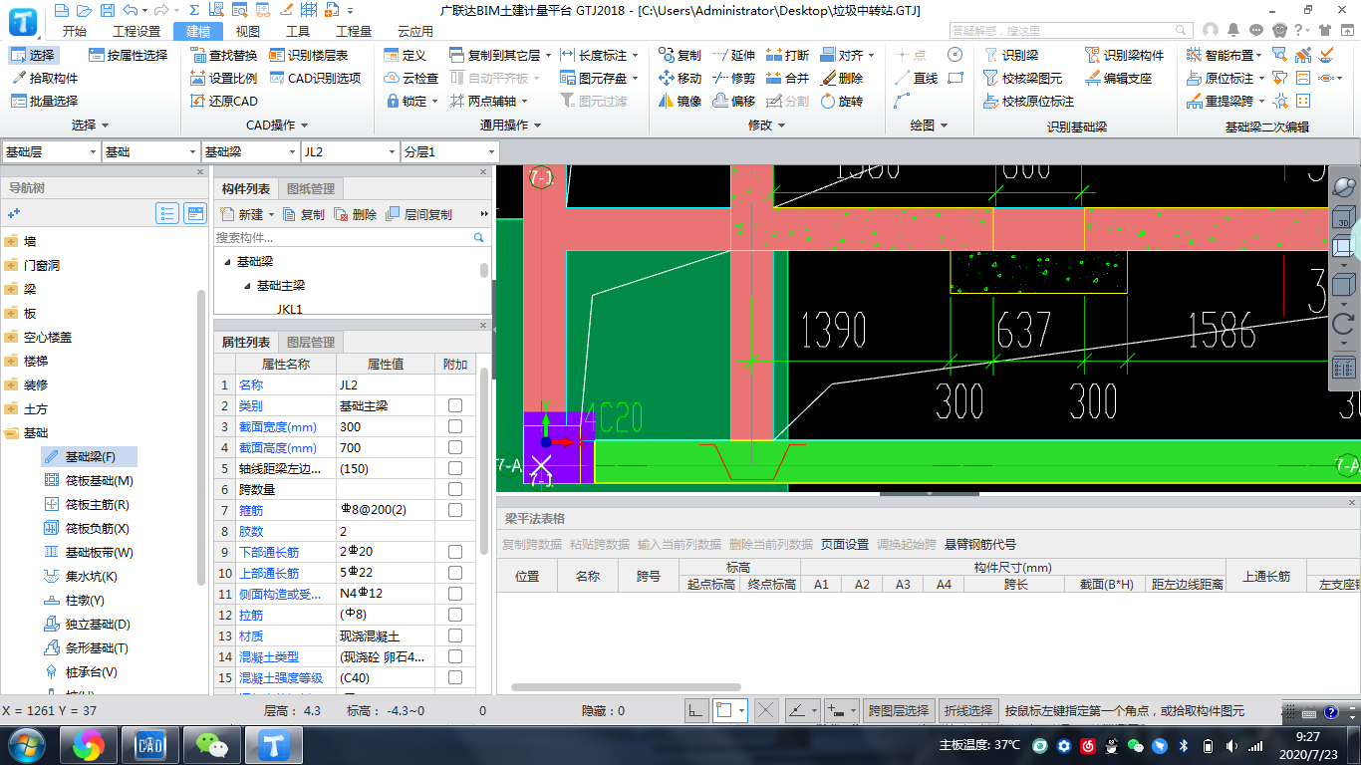Switch to the 工程设置 ribbon tab
This screenshot has width=1361, height=765.
pyautogui.click(x=136, y=31)
